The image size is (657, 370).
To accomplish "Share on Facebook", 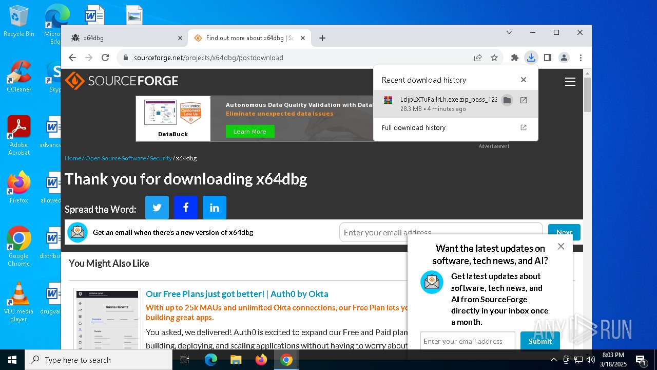I will tap(186, 208).
